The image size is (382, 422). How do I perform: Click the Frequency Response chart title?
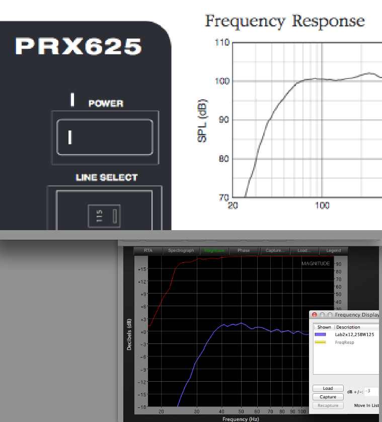pyautogui.click(x=285, y=22)
